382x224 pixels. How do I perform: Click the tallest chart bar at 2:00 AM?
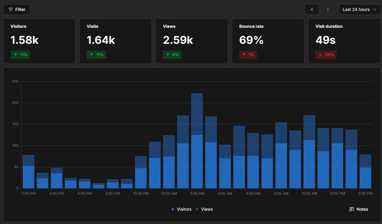coord(197,141)
